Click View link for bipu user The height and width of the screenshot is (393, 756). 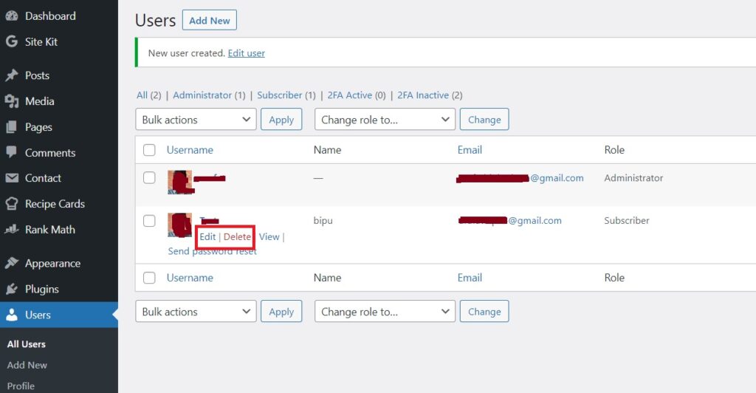tap(269, 237)
